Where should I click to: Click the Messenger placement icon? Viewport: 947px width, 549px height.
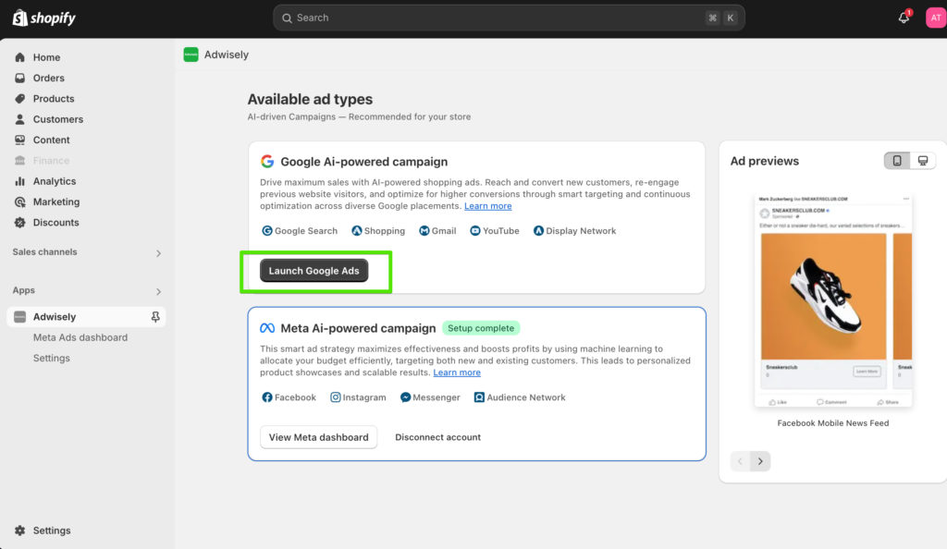[x=405, y=397]
